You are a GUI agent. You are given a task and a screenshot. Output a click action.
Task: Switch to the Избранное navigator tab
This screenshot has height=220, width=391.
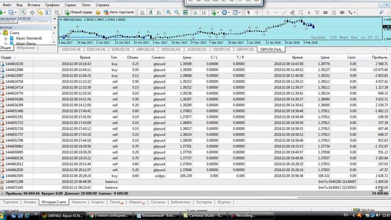26,48
